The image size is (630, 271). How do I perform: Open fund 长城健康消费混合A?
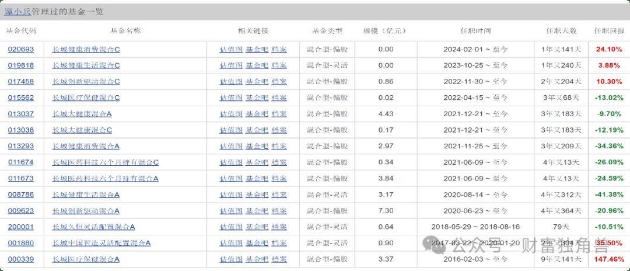[86, 147]
